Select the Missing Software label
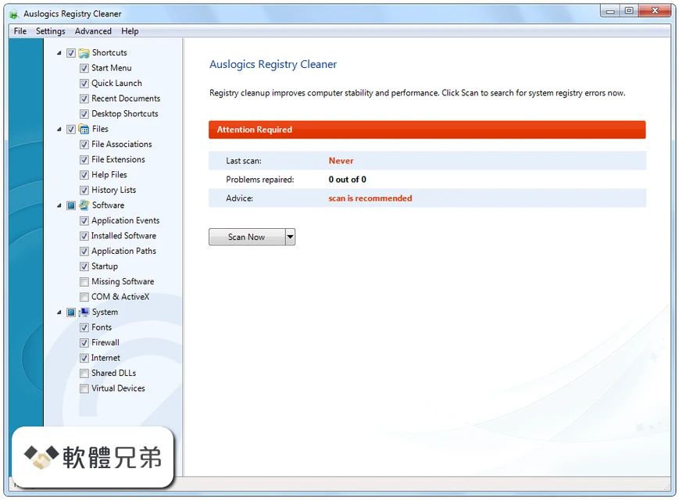This screenshot has height=500, width=679. (123, 281)
